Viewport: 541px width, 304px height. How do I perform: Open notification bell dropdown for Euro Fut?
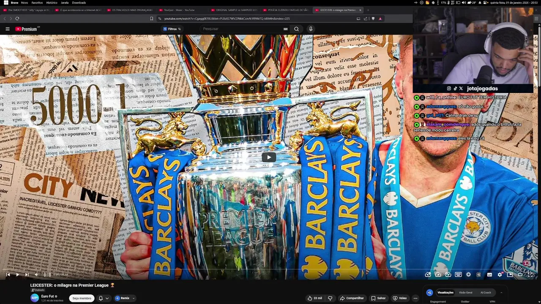click(x=104, y=298)
